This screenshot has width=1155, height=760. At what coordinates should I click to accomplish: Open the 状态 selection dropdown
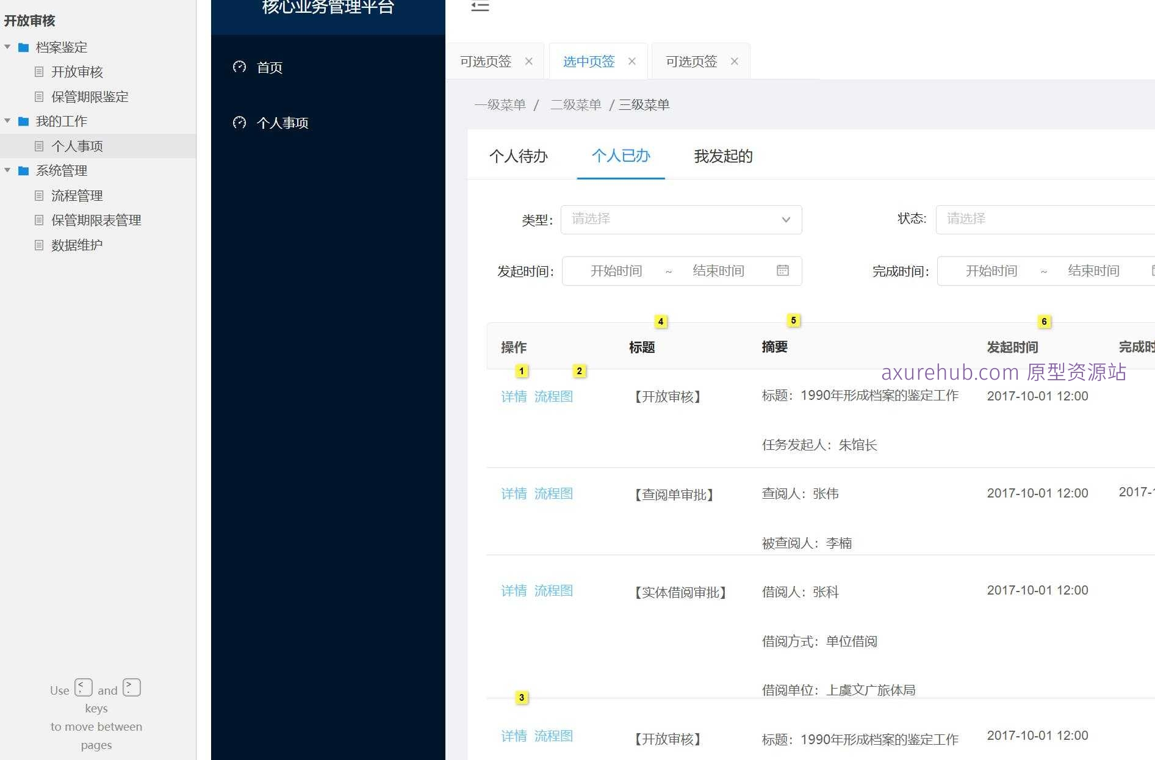[1044, 219]
